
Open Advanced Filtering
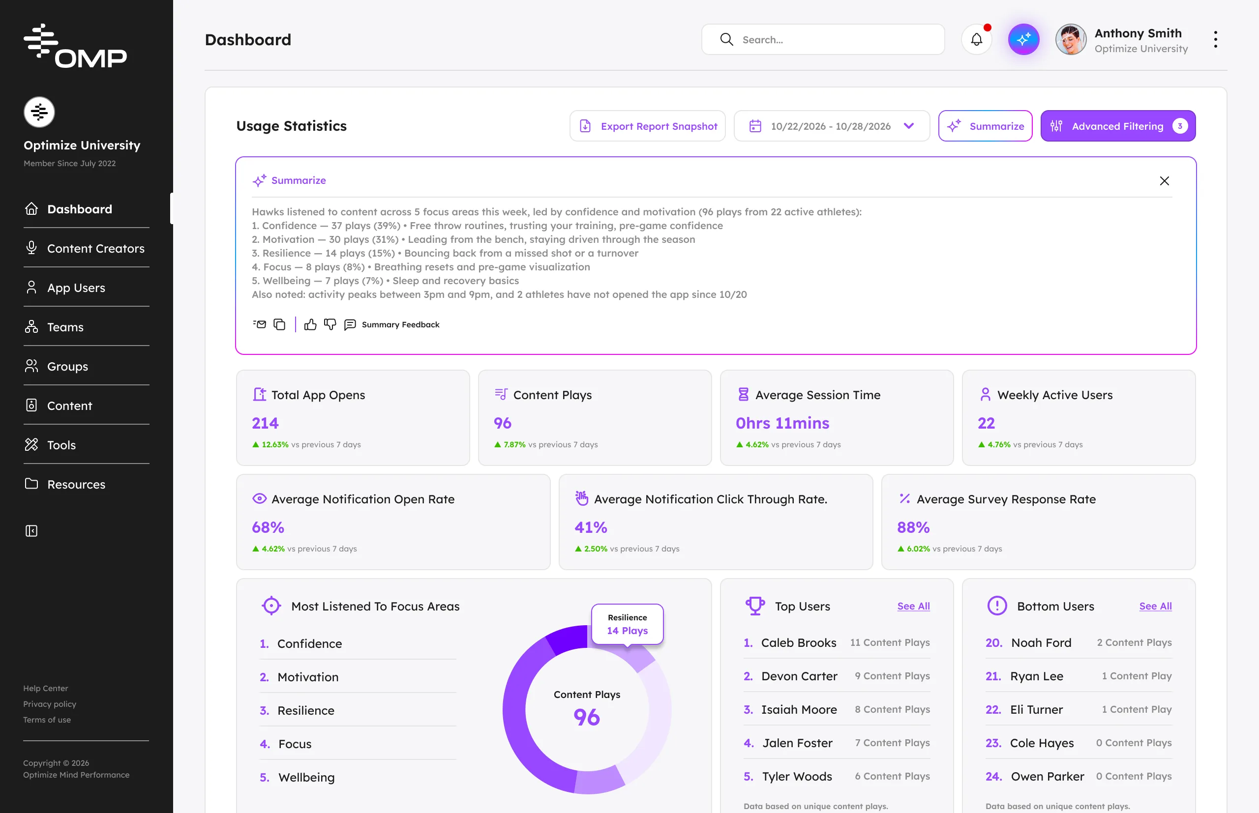tap(1117, 126)
